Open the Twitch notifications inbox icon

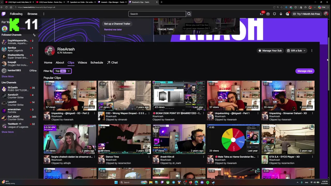click(x=268, y=14)
